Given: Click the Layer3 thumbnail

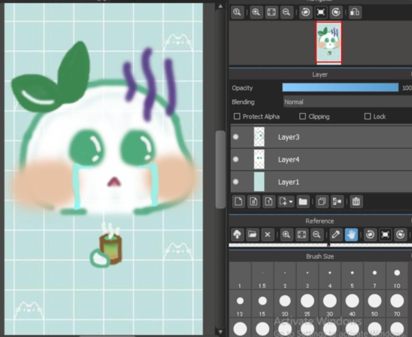Looking at the screenshot, I should 259,137.
